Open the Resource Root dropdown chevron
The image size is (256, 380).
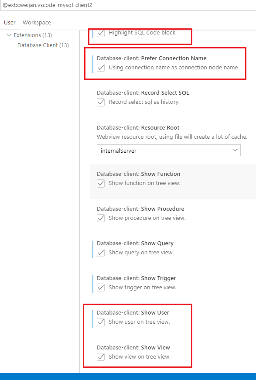[236, 150]
